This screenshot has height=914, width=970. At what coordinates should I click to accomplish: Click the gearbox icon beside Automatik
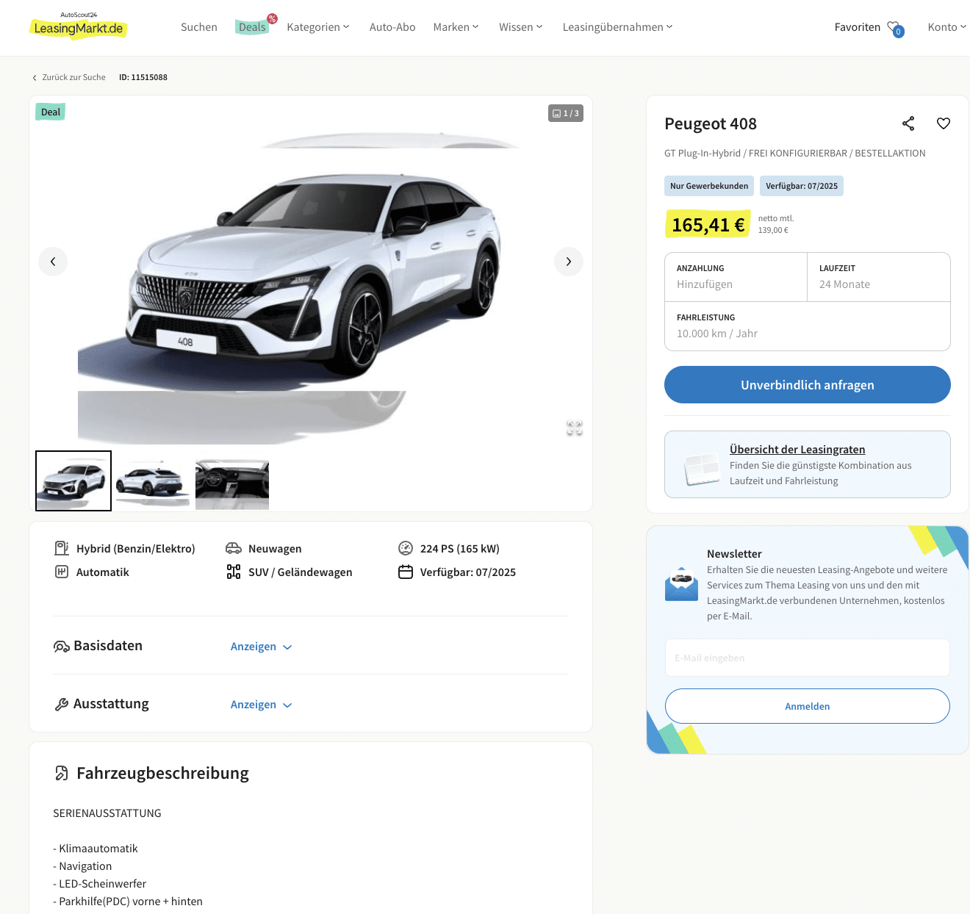pos(62,572)
